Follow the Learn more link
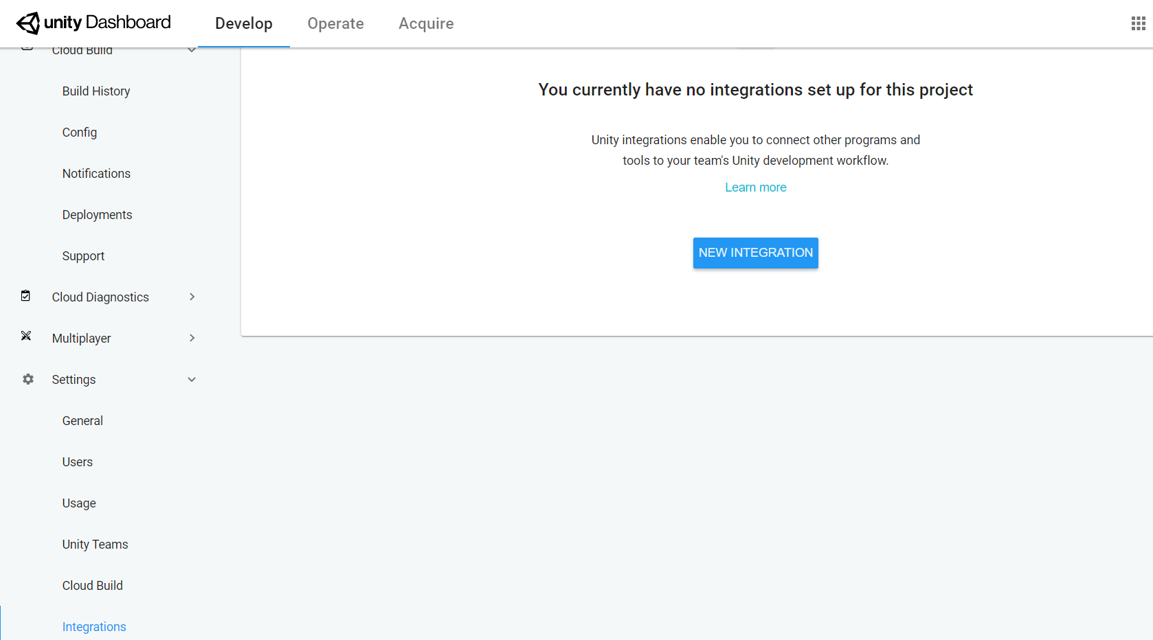Image resolution: width=1153 pixels, height=640 pixels. tap(755, 187)
